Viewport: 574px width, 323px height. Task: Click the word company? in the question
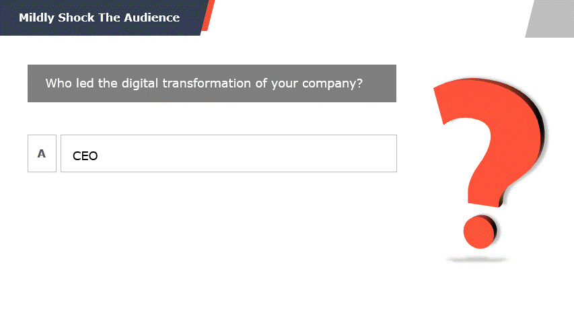click(332, 84)
